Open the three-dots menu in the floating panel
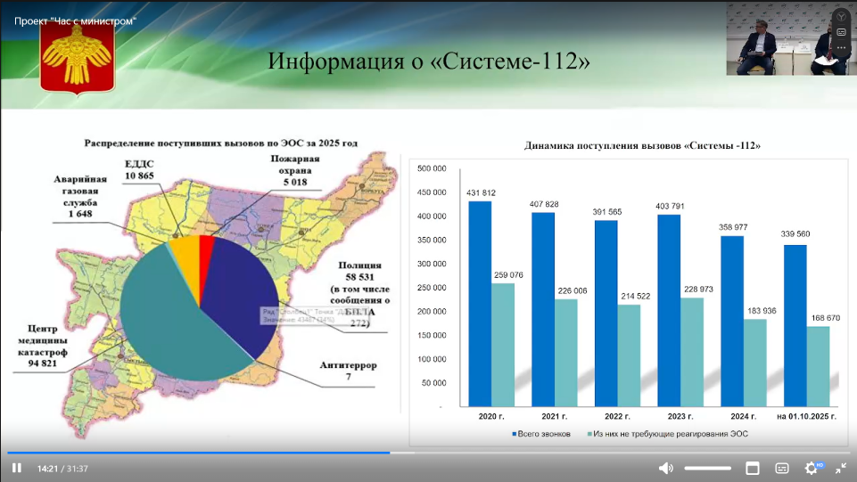 pos(841,46)
